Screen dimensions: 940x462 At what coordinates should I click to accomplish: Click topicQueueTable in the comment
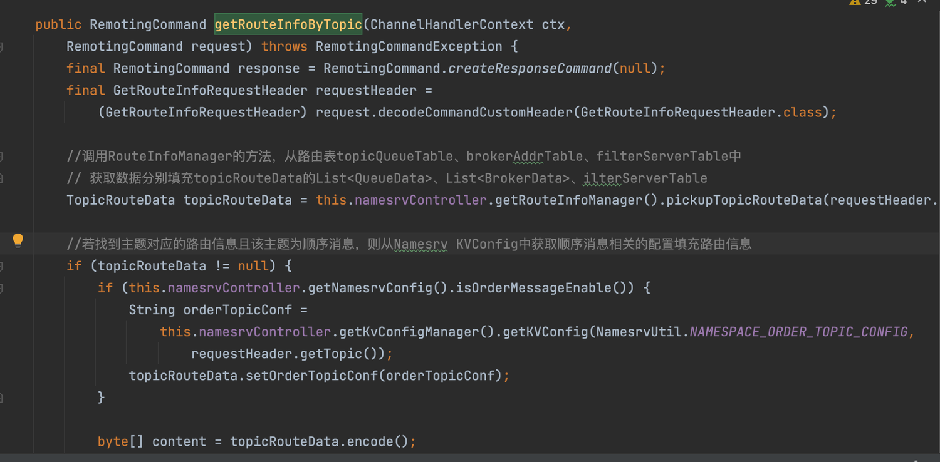point(395,156)
